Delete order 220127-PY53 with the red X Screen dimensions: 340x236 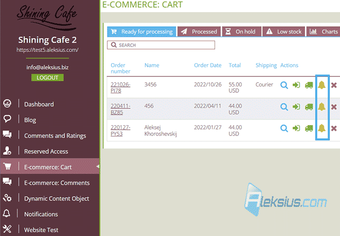click(334, 128)
